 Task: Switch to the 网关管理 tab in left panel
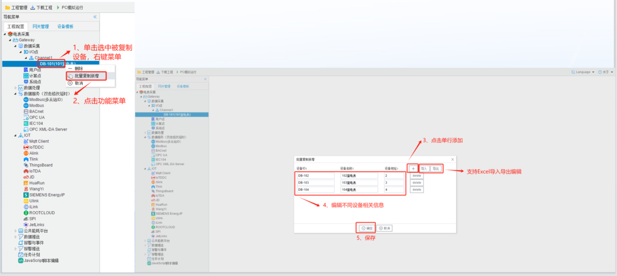41,27
